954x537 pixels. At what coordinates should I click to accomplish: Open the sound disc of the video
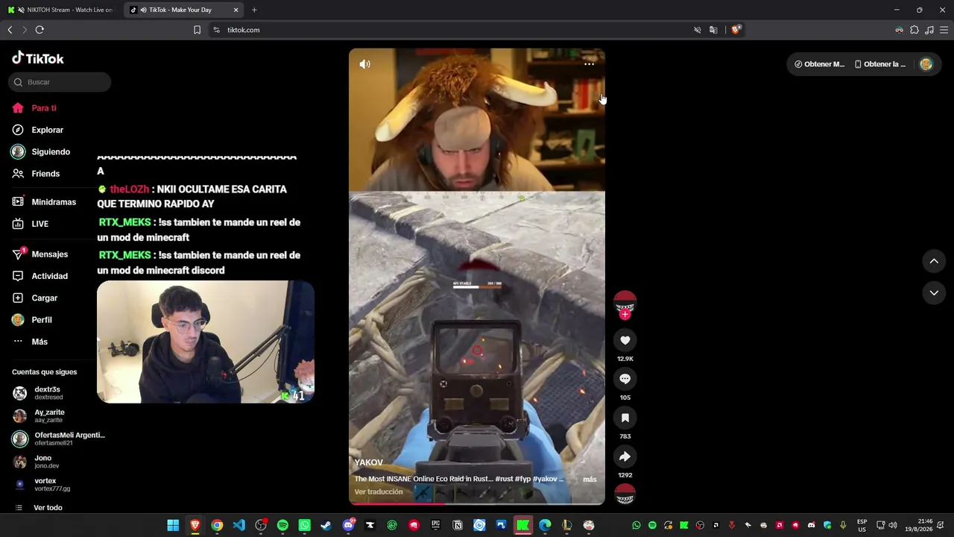tap(625, 494)
